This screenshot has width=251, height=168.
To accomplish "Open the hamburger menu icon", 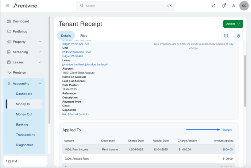I will tap(7, 6).
